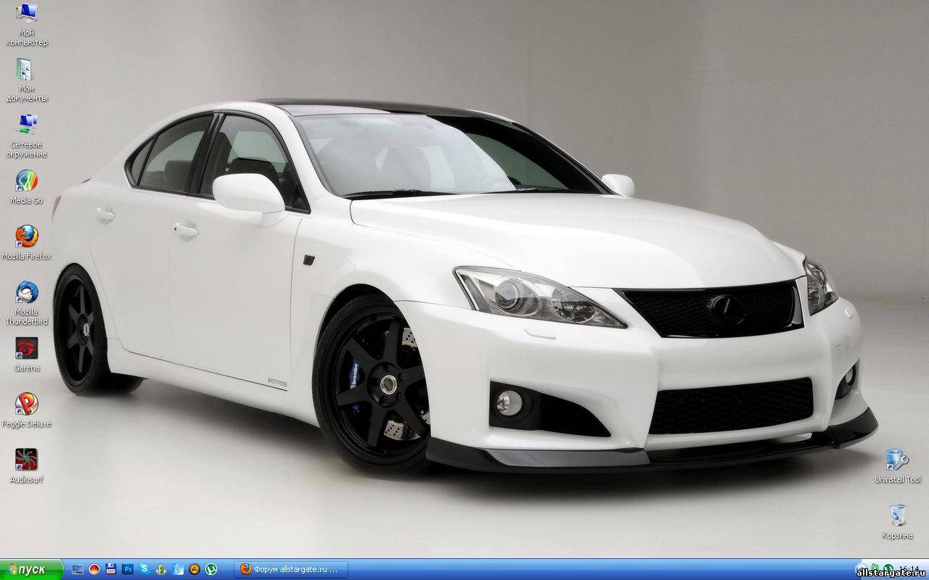Open Audiosurf desktop shortcut
Viewport: 929px width, 580px height.
click(x=27, y=460)
